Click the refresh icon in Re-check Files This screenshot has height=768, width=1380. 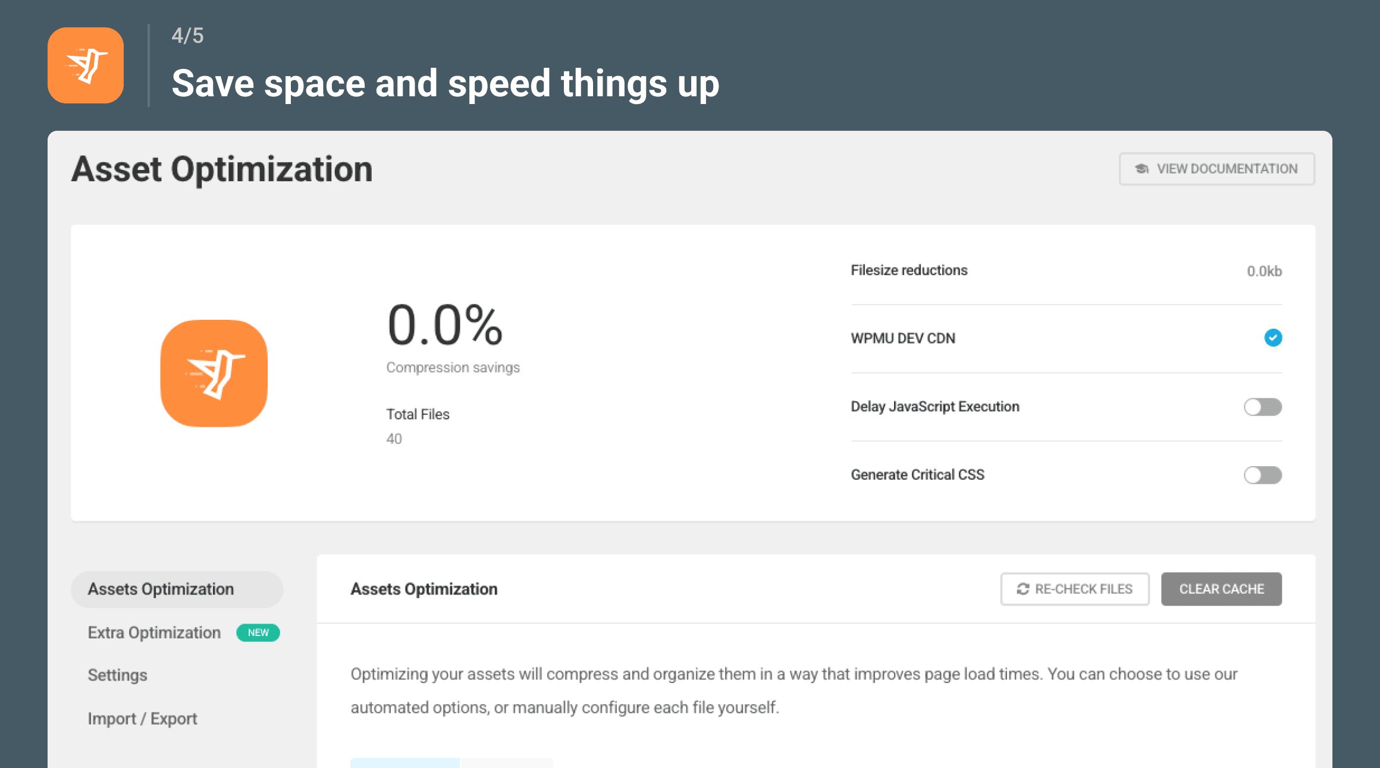click(x=1023, y=589)
